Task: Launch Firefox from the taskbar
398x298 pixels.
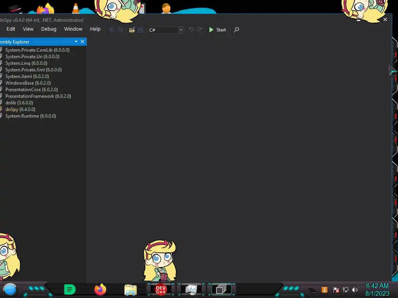Action: (x=100, y=289)
